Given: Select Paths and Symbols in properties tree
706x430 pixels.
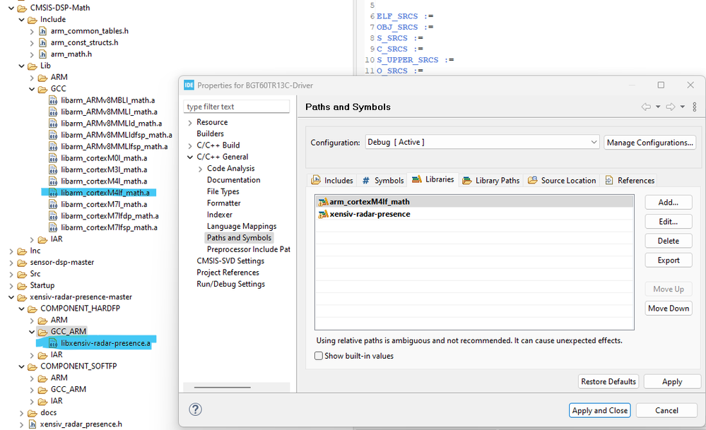Looking at the screenshot, I should [x=239, y=238].
